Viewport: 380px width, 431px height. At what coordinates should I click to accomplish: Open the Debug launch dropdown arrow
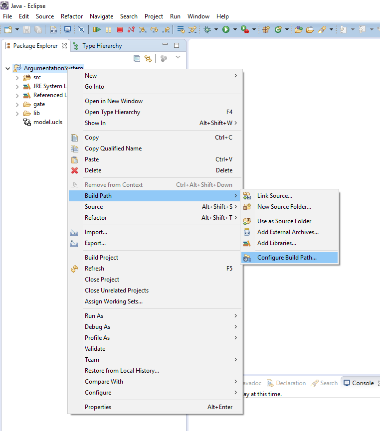tap(216, 29)
